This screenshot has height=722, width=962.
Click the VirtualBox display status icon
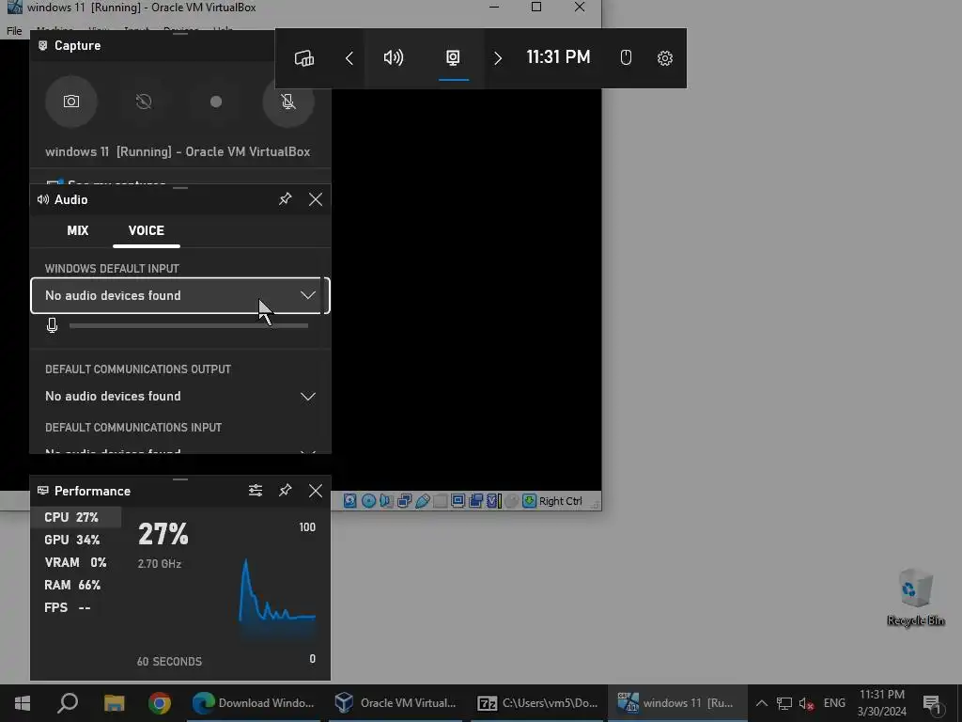point(458,501)
